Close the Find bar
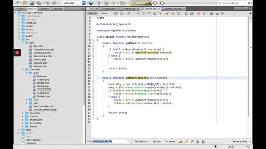 click(250, 142)
